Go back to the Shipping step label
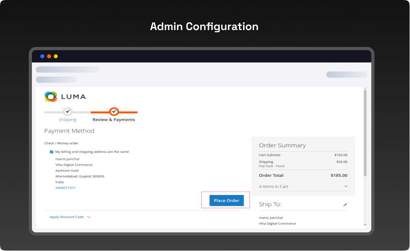This screenshot has height=251, width=410. 67,120
